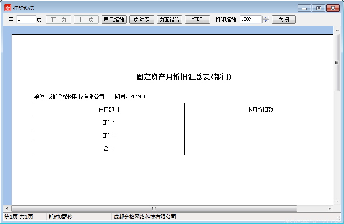Click the horizontal scrollbar left arrow
The height and width of the screenshot is (224, 344).
click(7, 208)
